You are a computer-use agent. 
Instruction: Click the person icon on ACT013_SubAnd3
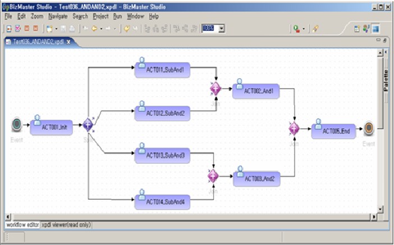pos(142,148)
